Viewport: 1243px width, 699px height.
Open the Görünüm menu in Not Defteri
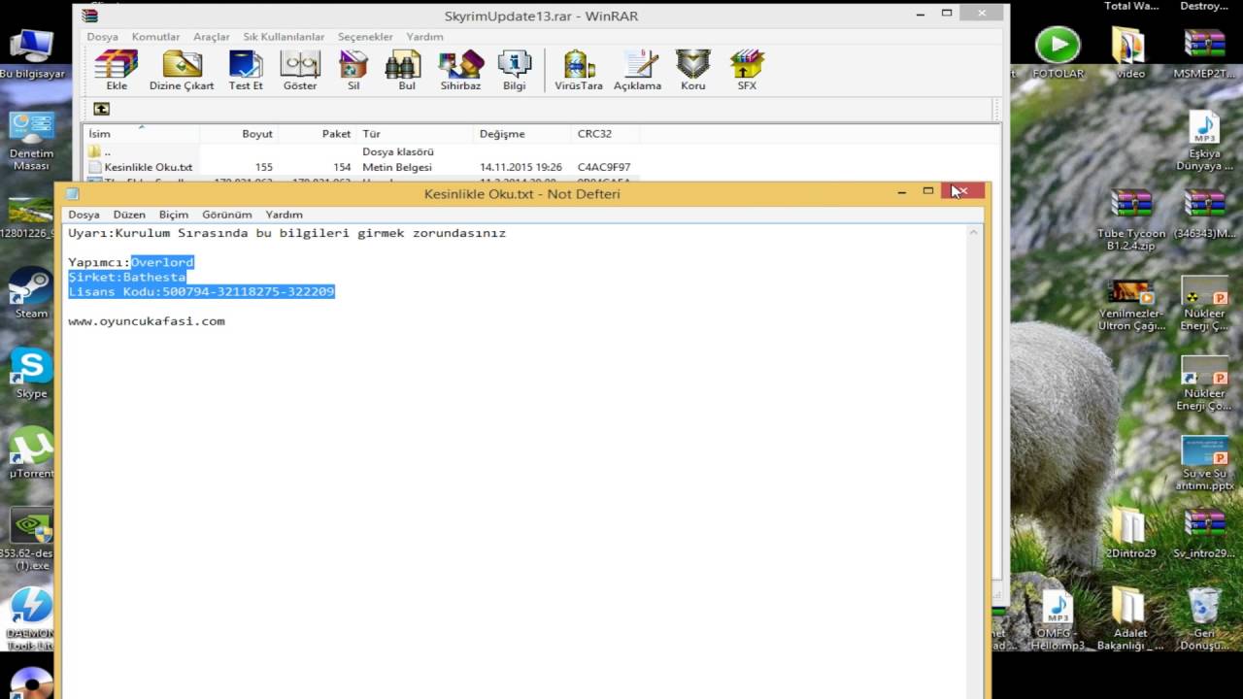tap(226, 215)
